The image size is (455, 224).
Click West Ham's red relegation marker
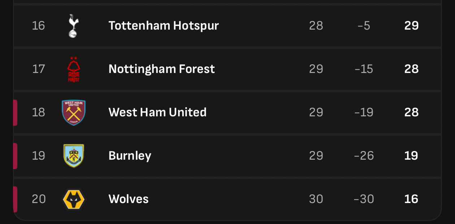15,113
